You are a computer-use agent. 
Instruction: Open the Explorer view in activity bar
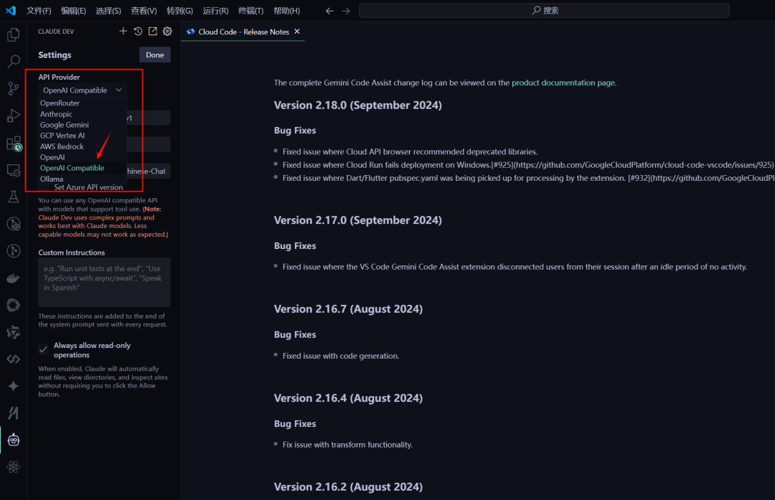[x=14, y=34]
